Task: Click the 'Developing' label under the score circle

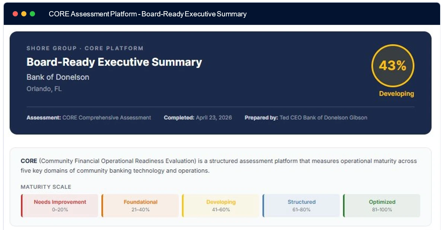Action: (396, 93)
